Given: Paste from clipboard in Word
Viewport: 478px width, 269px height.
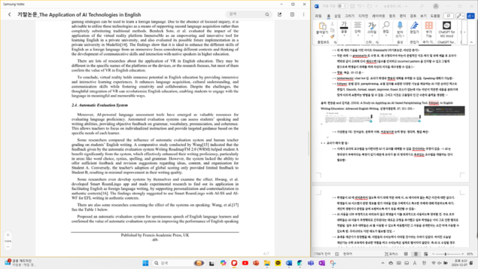Looking at the screenshot, I should click(x=322, y=28).
